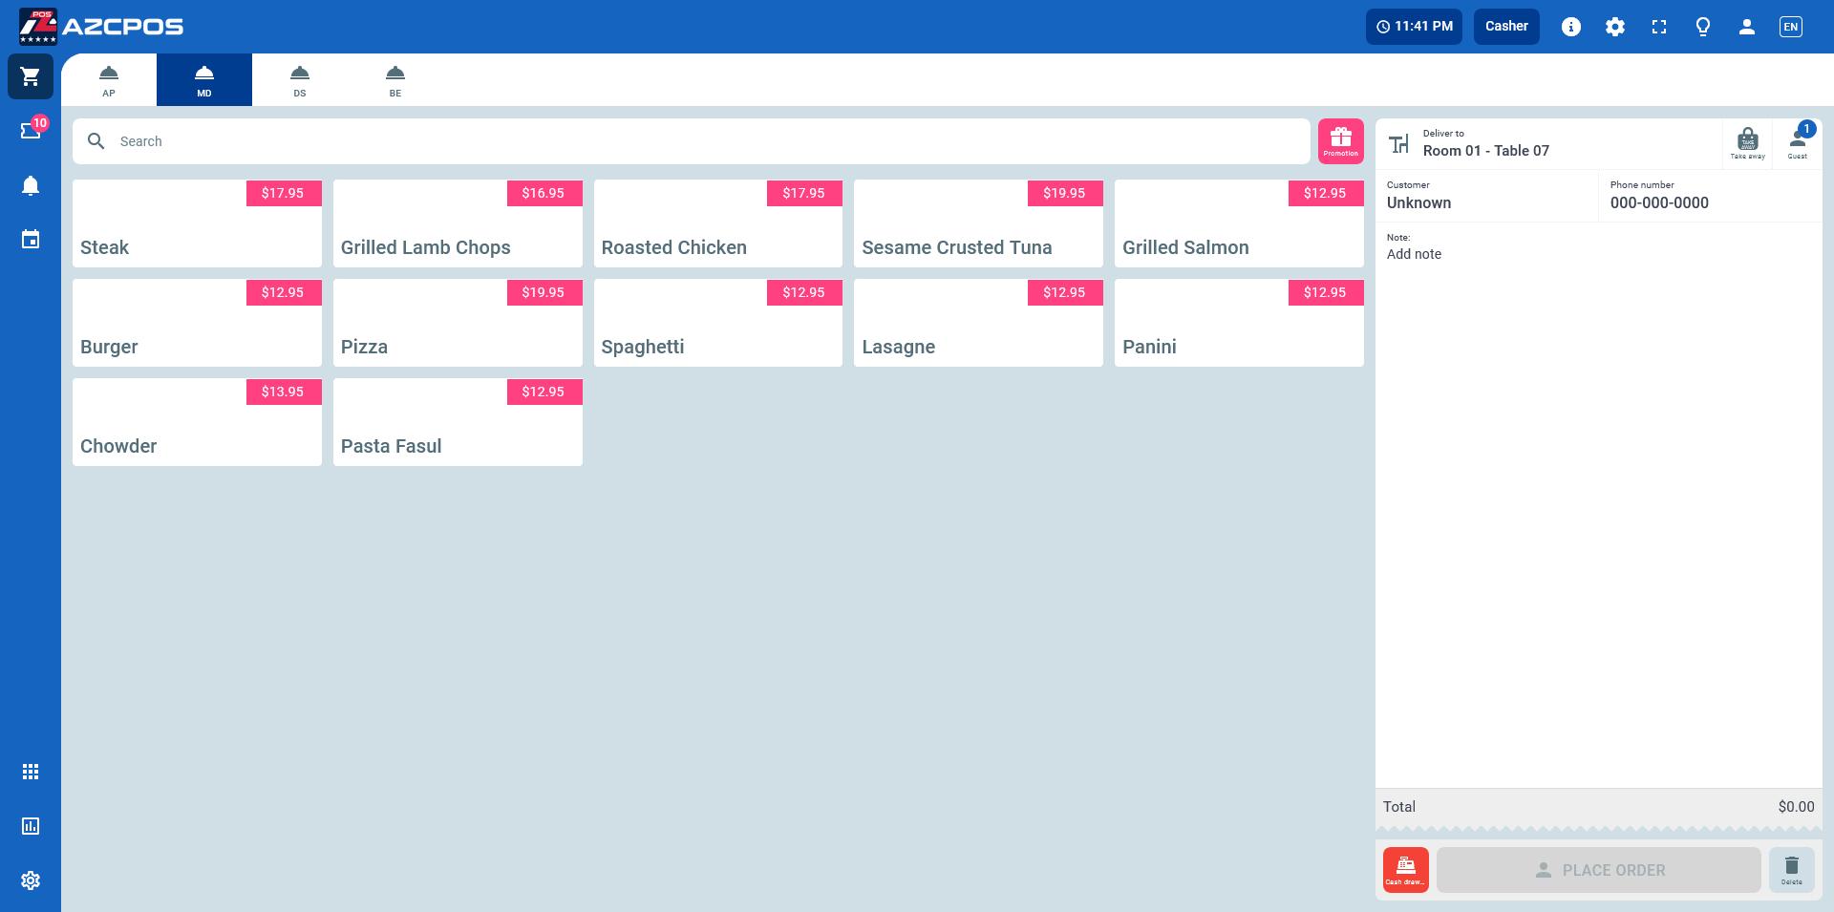Click Add note in the order panel
The height and width of the screenshot is (912, 1834).
(x=1414, y=254)
